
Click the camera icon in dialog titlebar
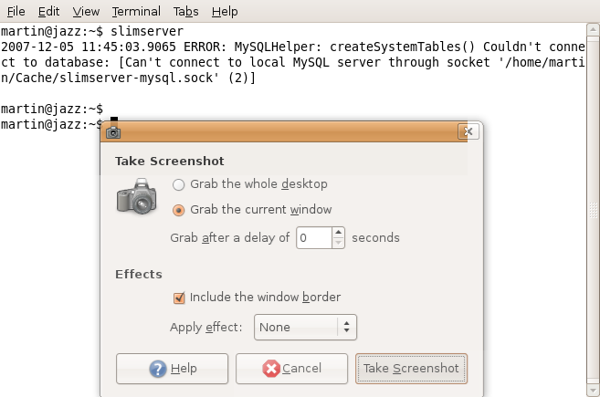(113, 131)
